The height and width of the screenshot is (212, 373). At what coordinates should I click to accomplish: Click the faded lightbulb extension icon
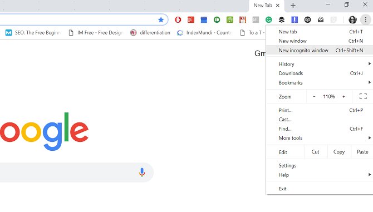[x=333, y=19]
